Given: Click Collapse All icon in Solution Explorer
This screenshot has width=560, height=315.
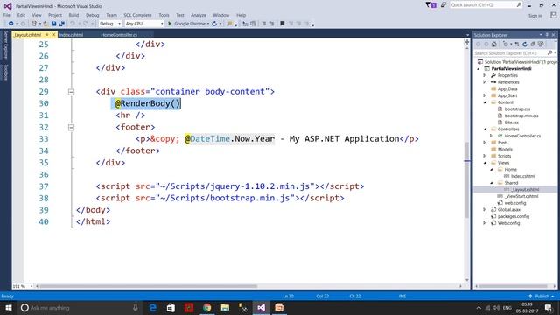Looking at the screenshot, I should [533, 45].
